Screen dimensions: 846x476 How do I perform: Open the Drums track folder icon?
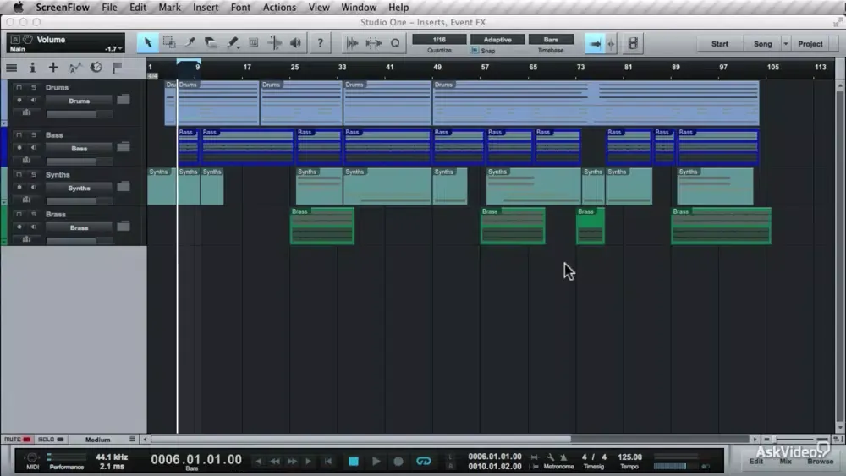pyautogui.click(x=124, y=99)
